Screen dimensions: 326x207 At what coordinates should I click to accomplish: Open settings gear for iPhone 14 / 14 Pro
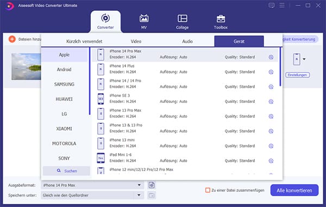coord(271,87)
